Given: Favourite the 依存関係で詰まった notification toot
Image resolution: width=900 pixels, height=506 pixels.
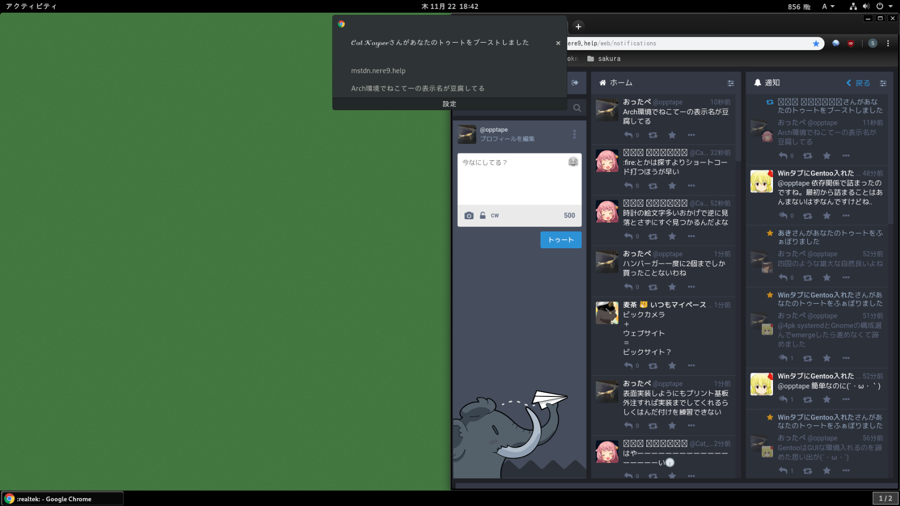Looking at the screenshot, I should point(827,216).
